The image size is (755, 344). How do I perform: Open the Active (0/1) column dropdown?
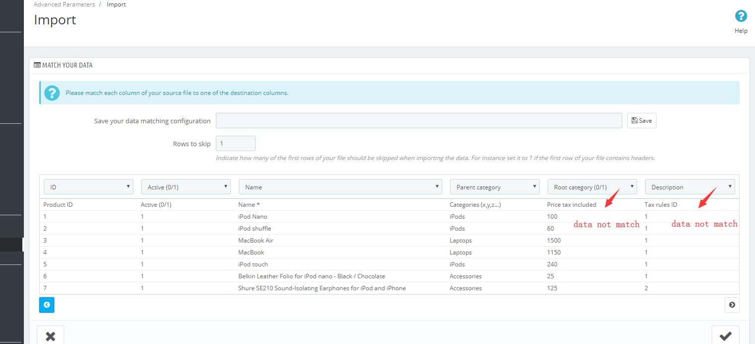click(186, 187)
